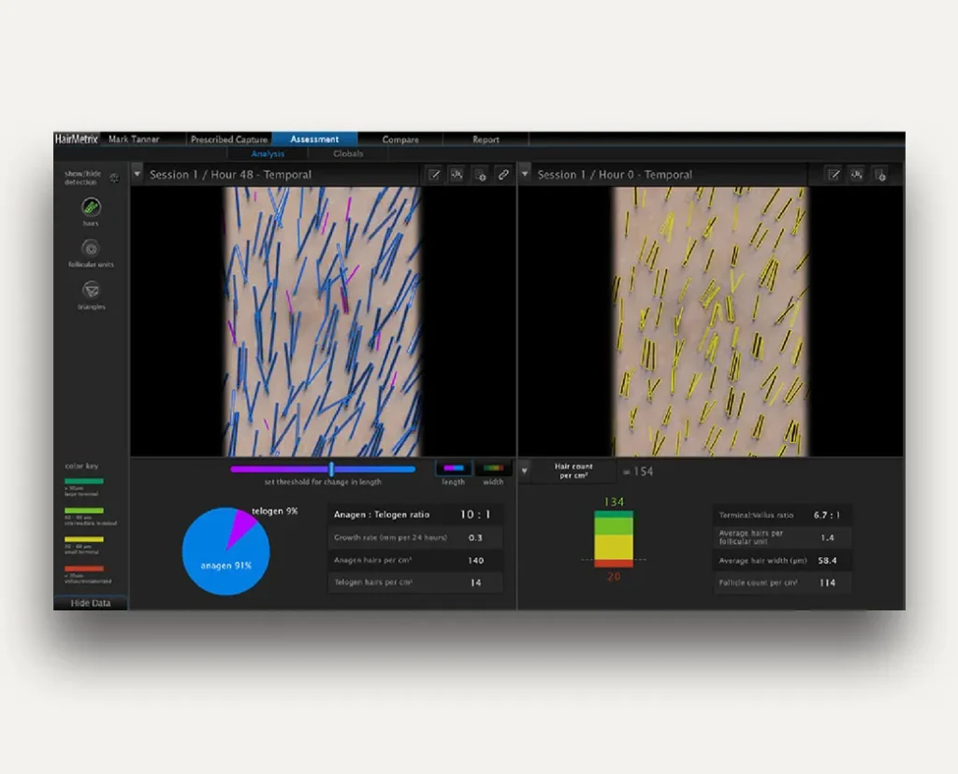This screenshot has height=774, width=958.
Task: Toggle triangles detection overlay
Action: (x=91, y=290)
